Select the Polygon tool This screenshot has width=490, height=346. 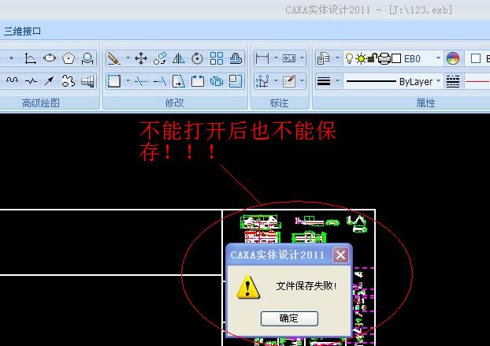click(x=69, y=58)
